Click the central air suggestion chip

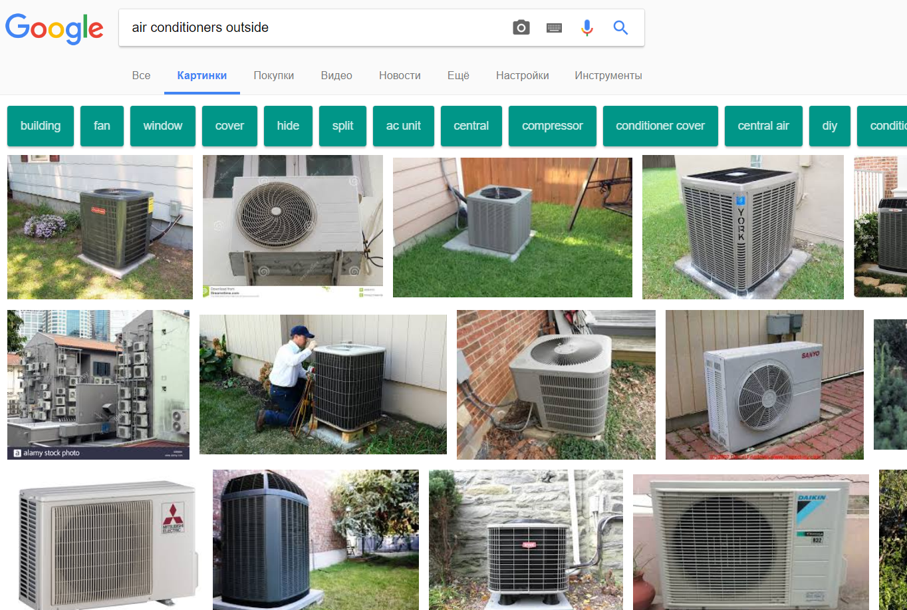pyautogui.click(x=763, y=126)
